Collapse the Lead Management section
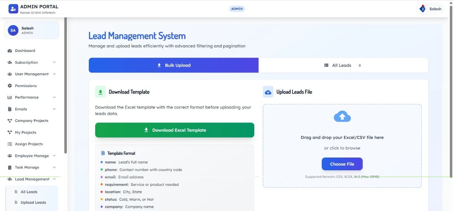This screenshot has width=453, height=211. click(x=54, y=179)
